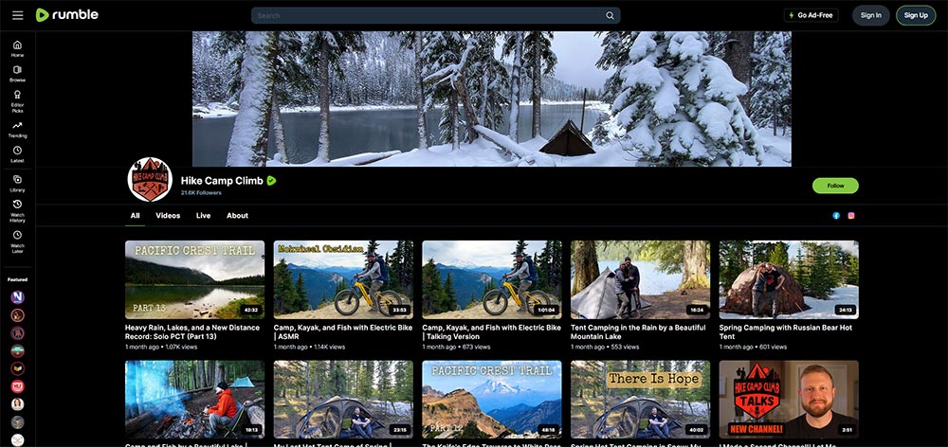The height and width of the screenshot is (447, 948).
Task: Open the There Is Hope video thumbnail
Action: [640, 400]
